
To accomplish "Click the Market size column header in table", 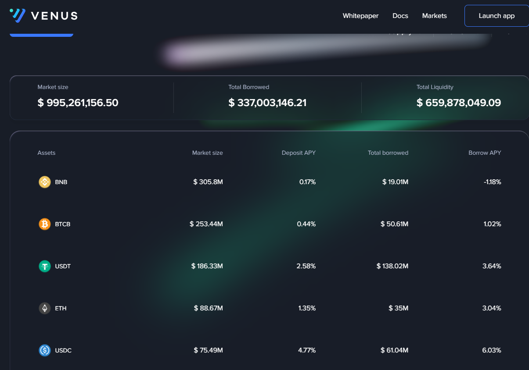I will 207,153.
